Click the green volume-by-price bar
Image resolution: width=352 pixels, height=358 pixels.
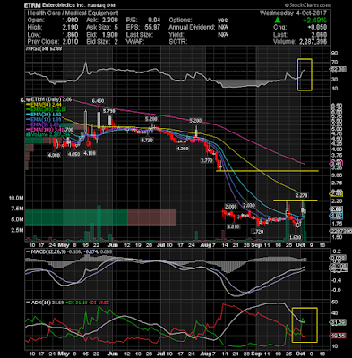(x=76, y=217)
